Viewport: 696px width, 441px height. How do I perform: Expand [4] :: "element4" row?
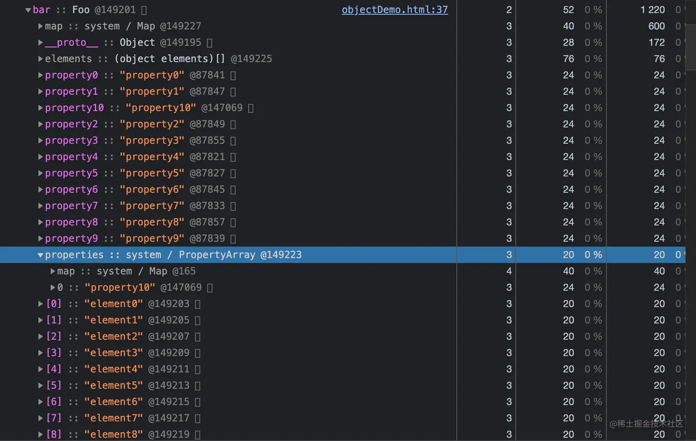point(41,369)
